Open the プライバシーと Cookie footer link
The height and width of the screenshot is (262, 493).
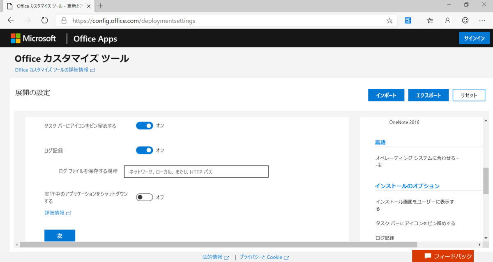click(264, 257)
